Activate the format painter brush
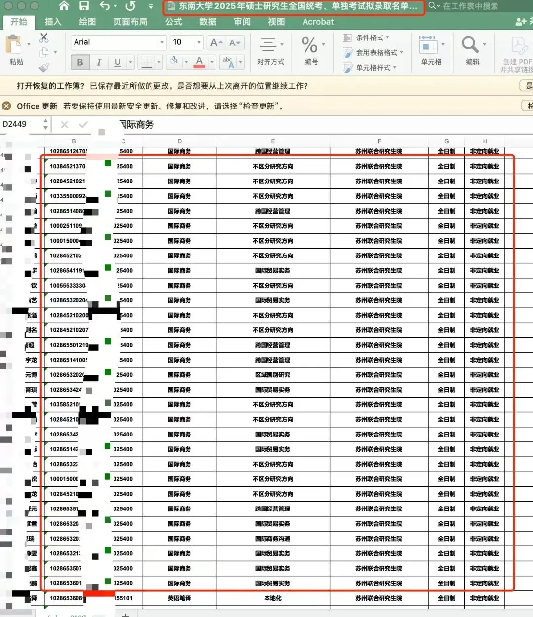Viewport: 533px width, 617px height. pyautogui.click(x=44, y=67)
